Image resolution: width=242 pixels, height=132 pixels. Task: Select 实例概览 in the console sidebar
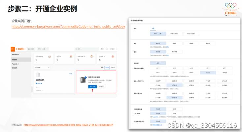tap(21, 60)
